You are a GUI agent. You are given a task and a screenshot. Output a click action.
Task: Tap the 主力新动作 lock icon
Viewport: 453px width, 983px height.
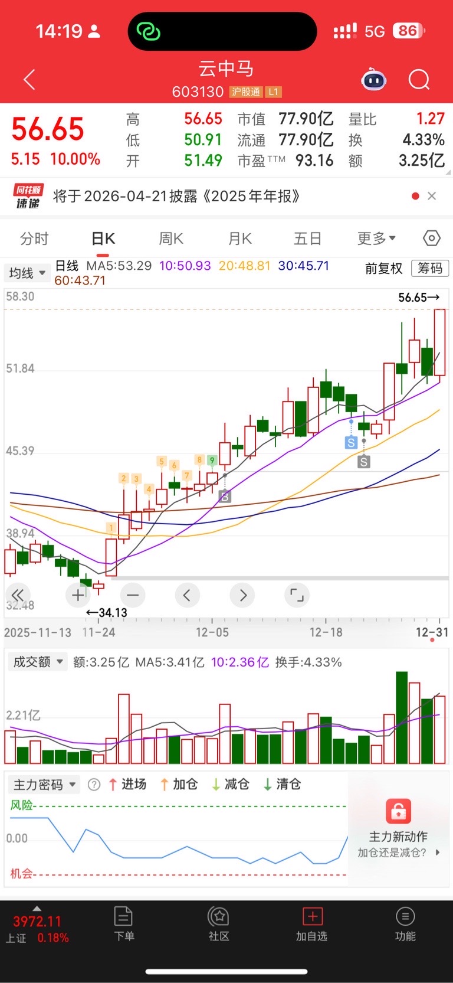coord(398,811)
